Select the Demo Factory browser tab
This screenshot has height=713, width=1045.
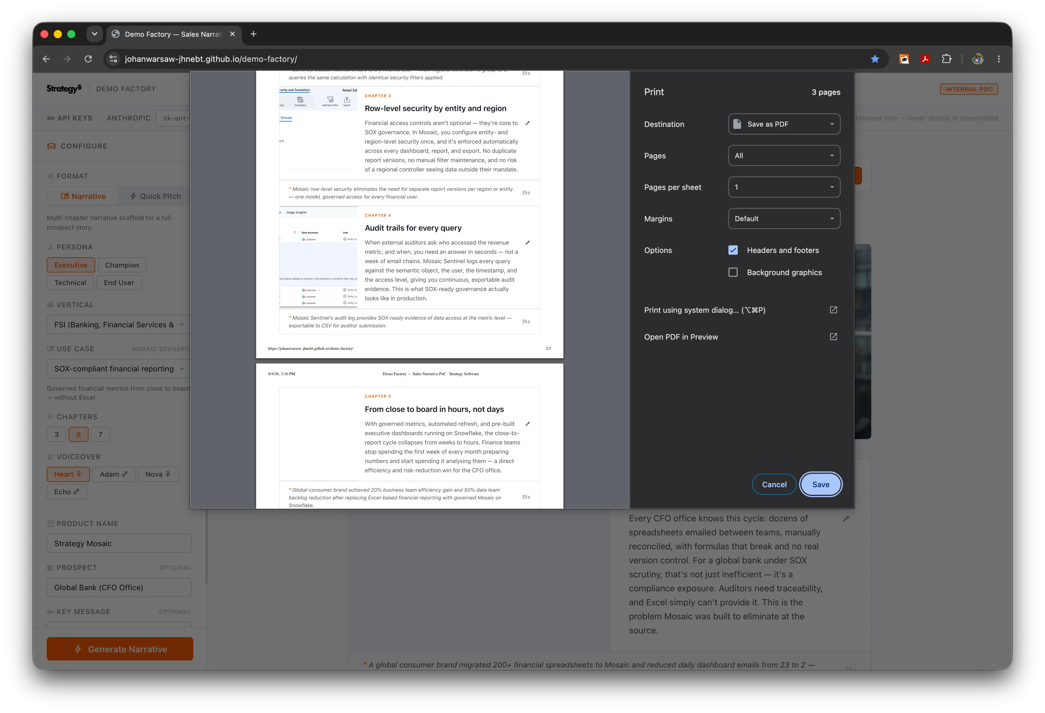point(173,34)
